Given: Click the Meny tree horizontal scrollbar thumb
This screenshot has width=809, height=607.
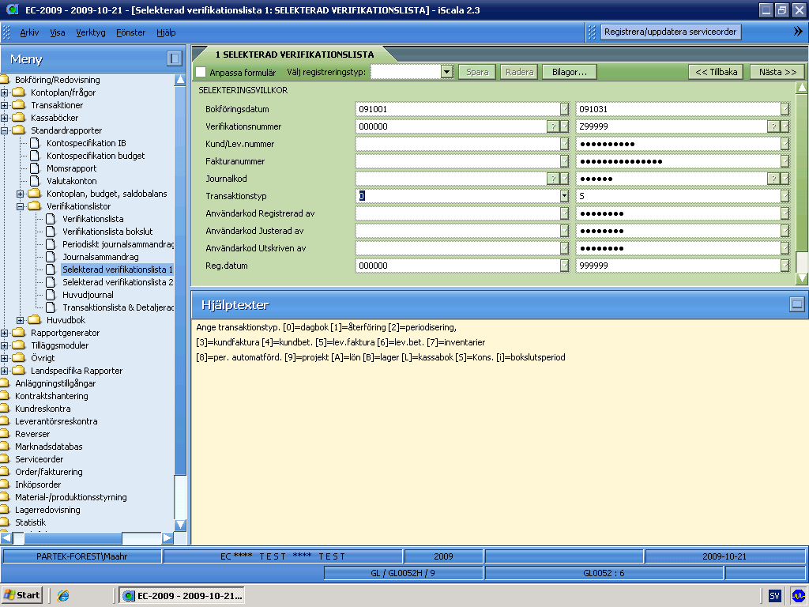Looking at the screenshot, I should pos(72,537).
